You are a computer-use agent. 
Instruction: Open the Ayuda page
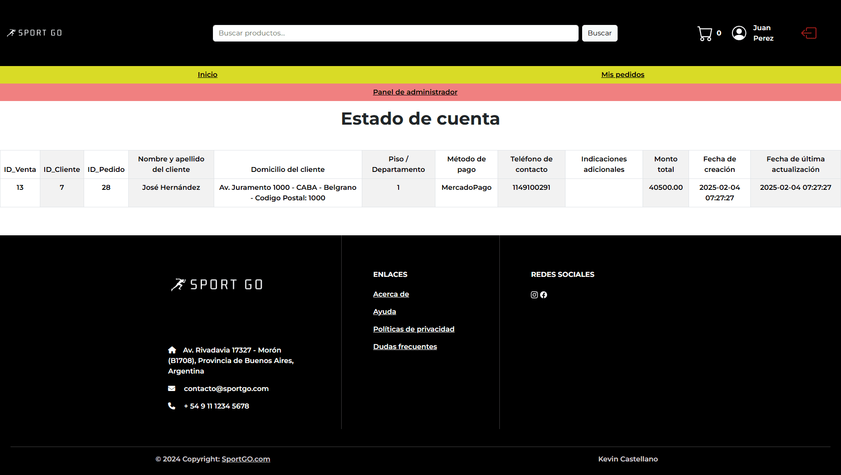[x=384, y=311]
